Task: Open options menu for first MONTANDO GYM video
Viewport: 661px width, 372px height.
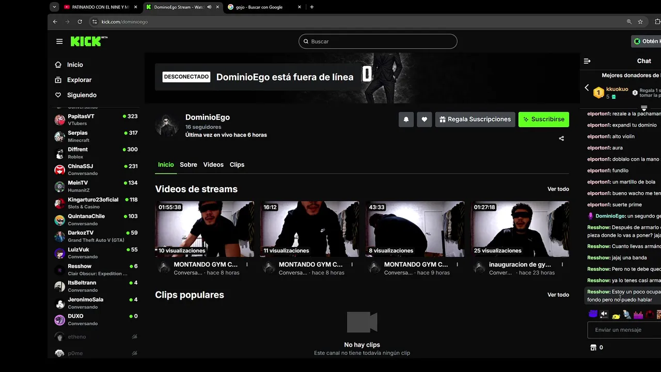Action: tap(247, 265)
